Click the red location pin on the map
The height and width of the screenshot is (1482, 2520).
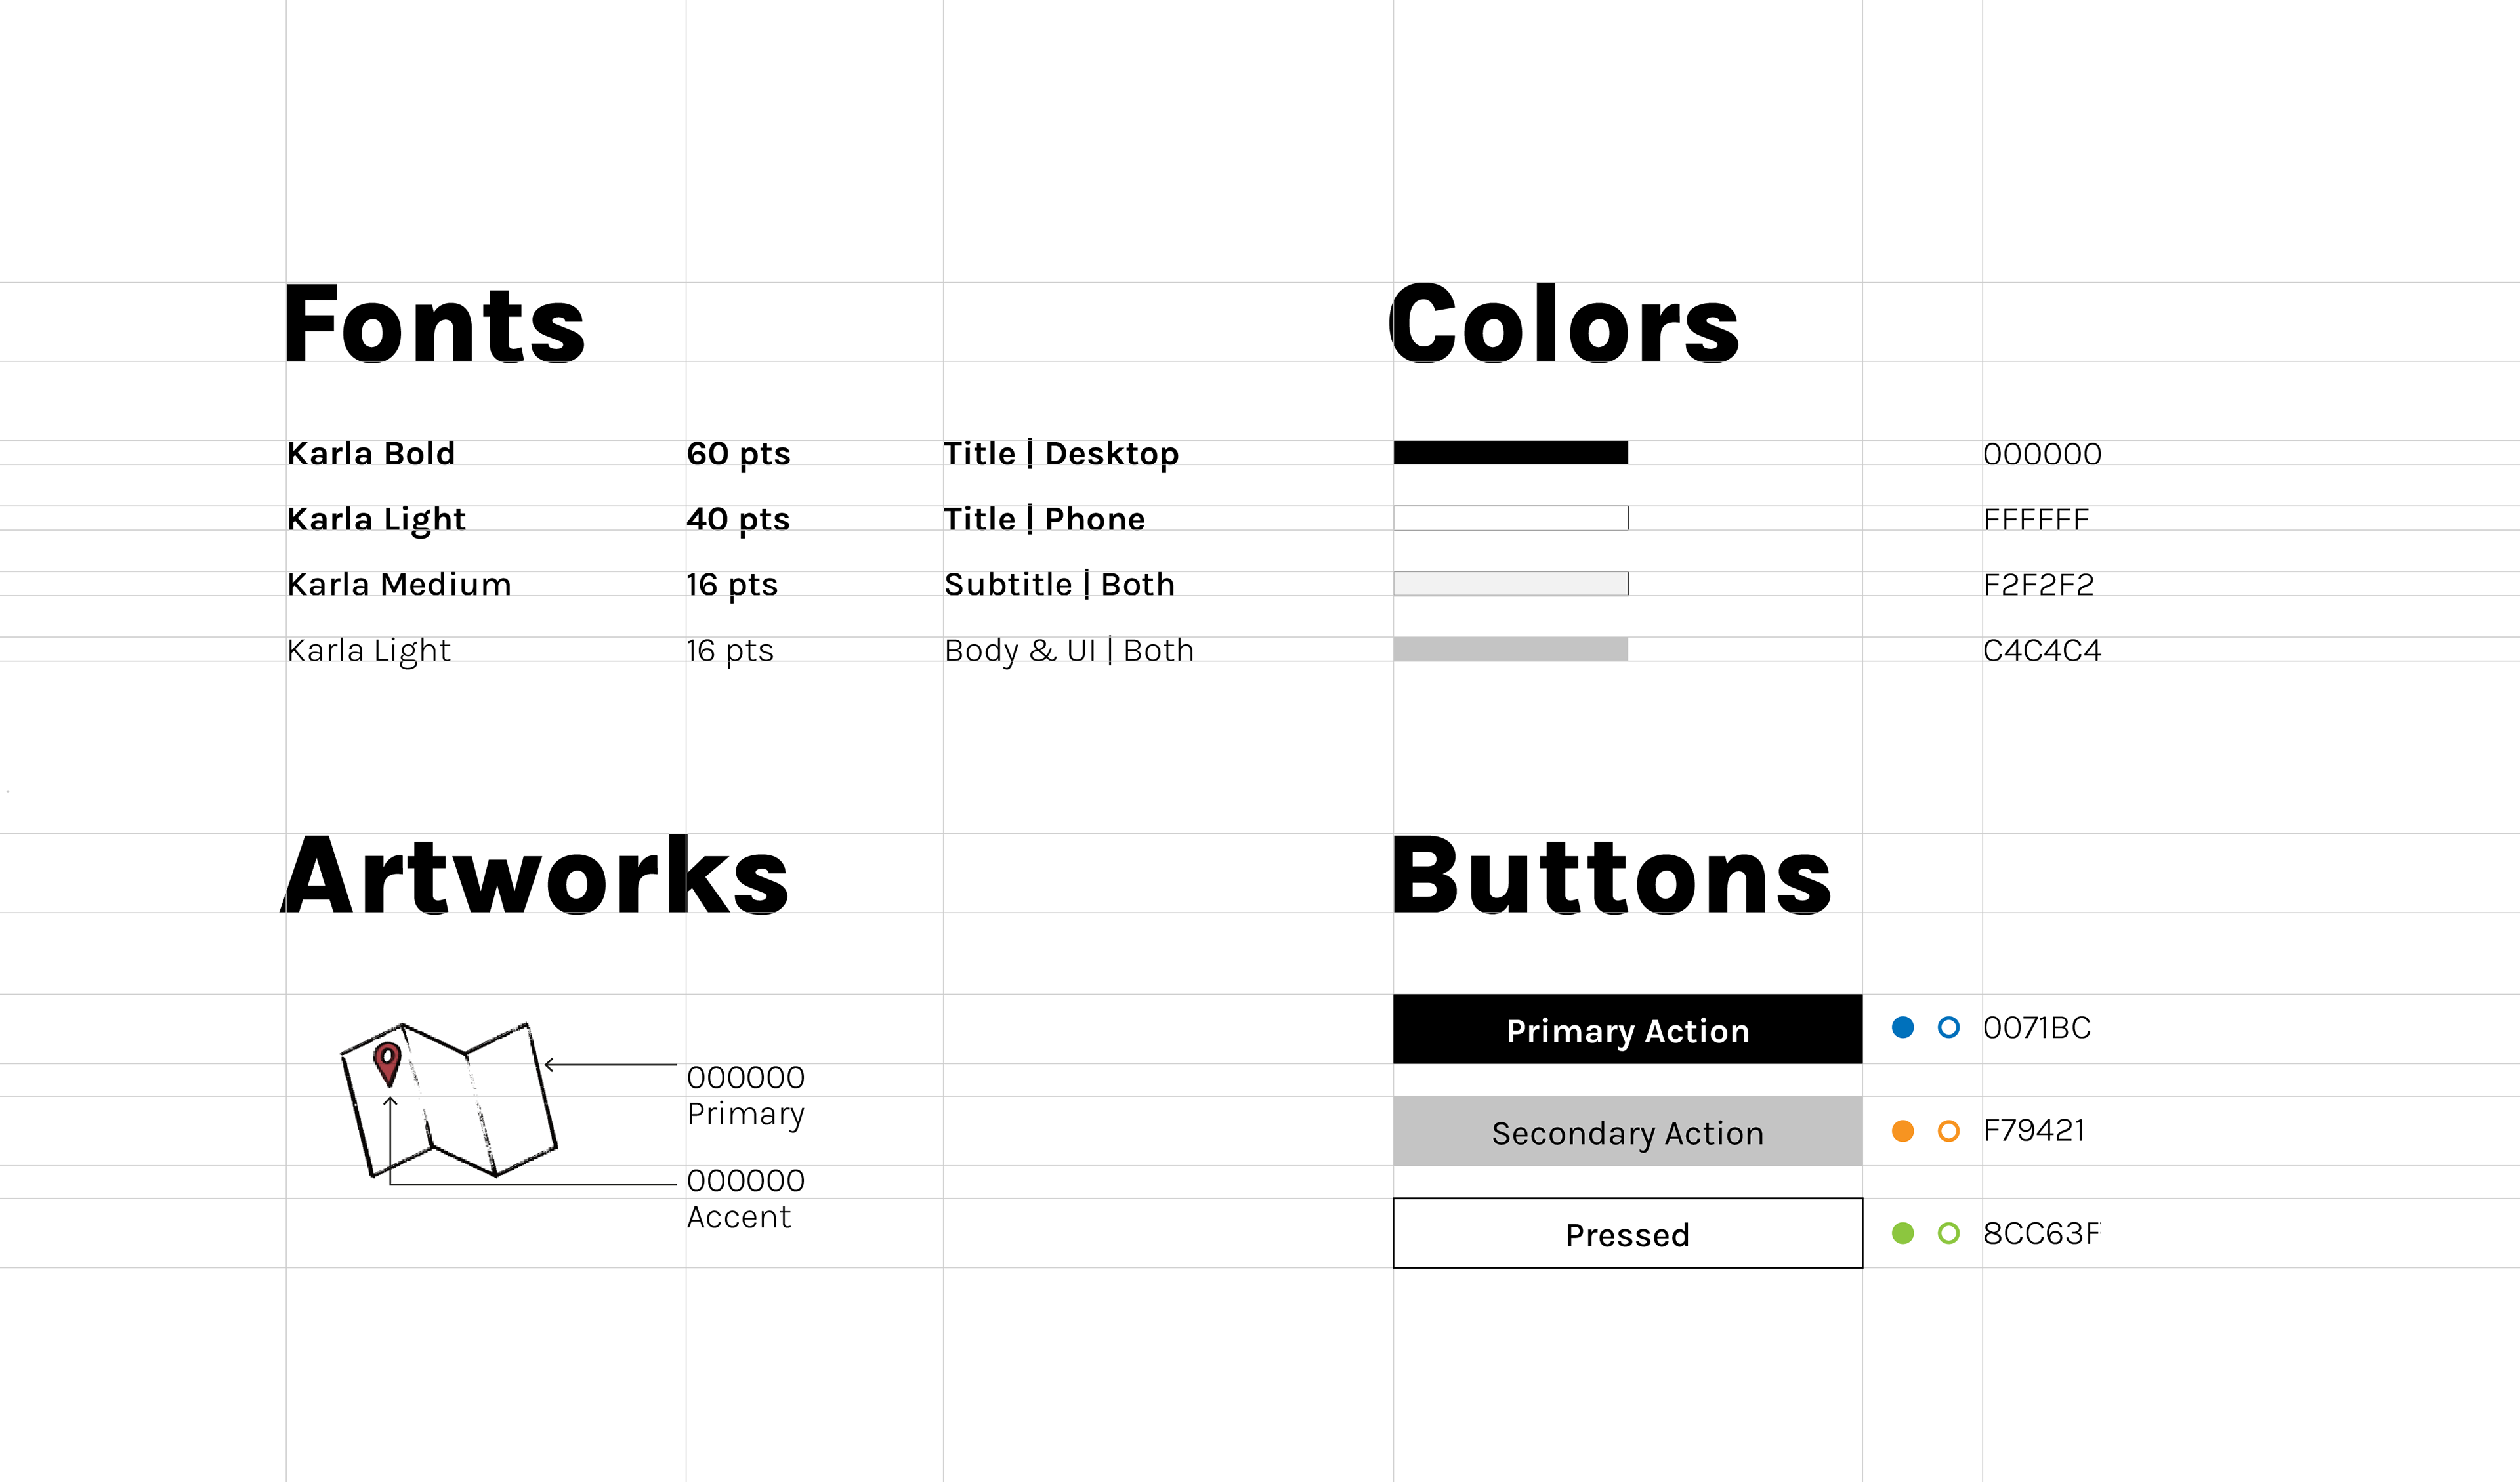(x=387, y=1062)
